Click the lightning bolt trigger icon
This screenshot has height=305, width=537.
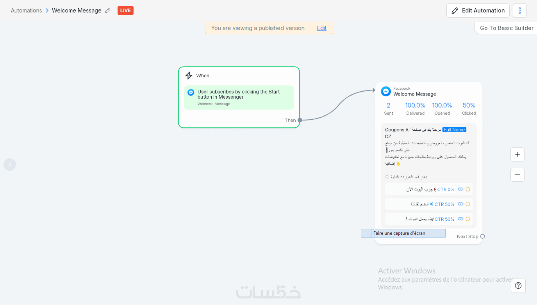coord(189,76)
